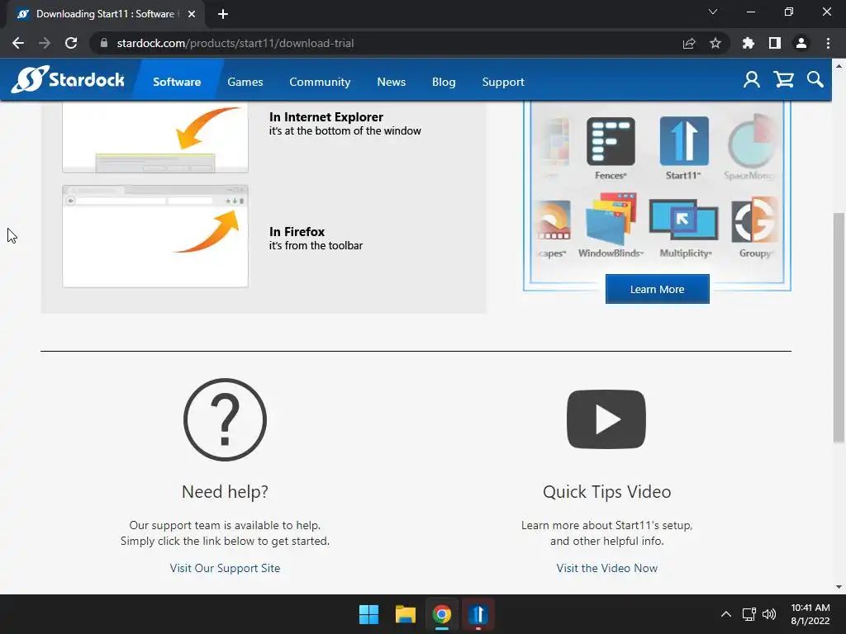This screenshot has width=846, height=634.
Task: Click the Learn More button
Action: (x=657, y=289)
